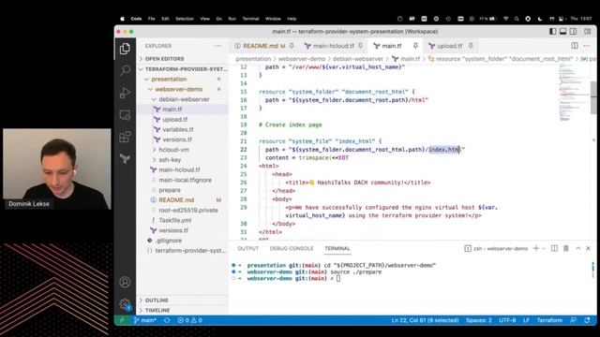Open the Selection menu in menu bar
This screenshot has height=337, width=600.
(185, 19)
